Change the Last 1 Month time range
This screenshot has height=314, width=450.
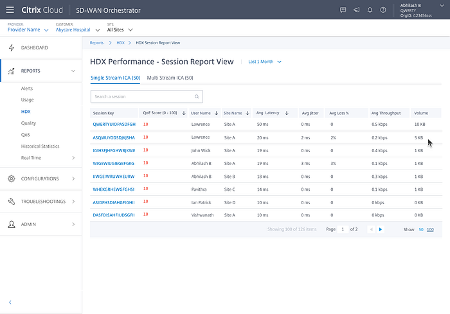pyautogui.click(x=265, y=62)
